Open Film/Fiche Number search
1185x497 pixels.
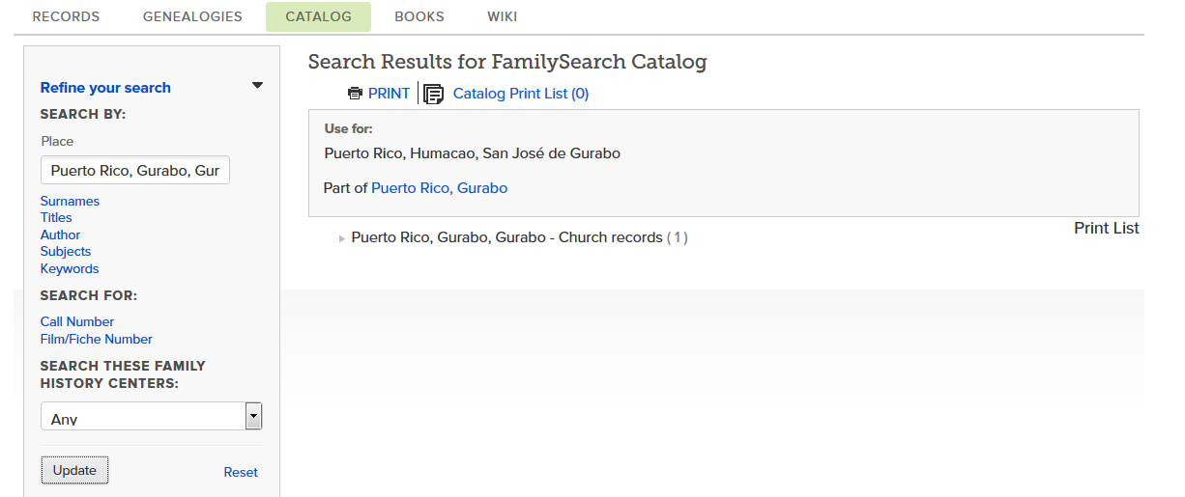pos(97,339)
